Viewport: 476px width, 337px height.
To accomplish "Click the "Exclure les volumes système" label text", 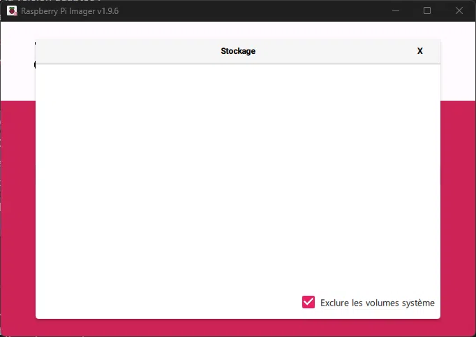I will [x=377, y=303].
